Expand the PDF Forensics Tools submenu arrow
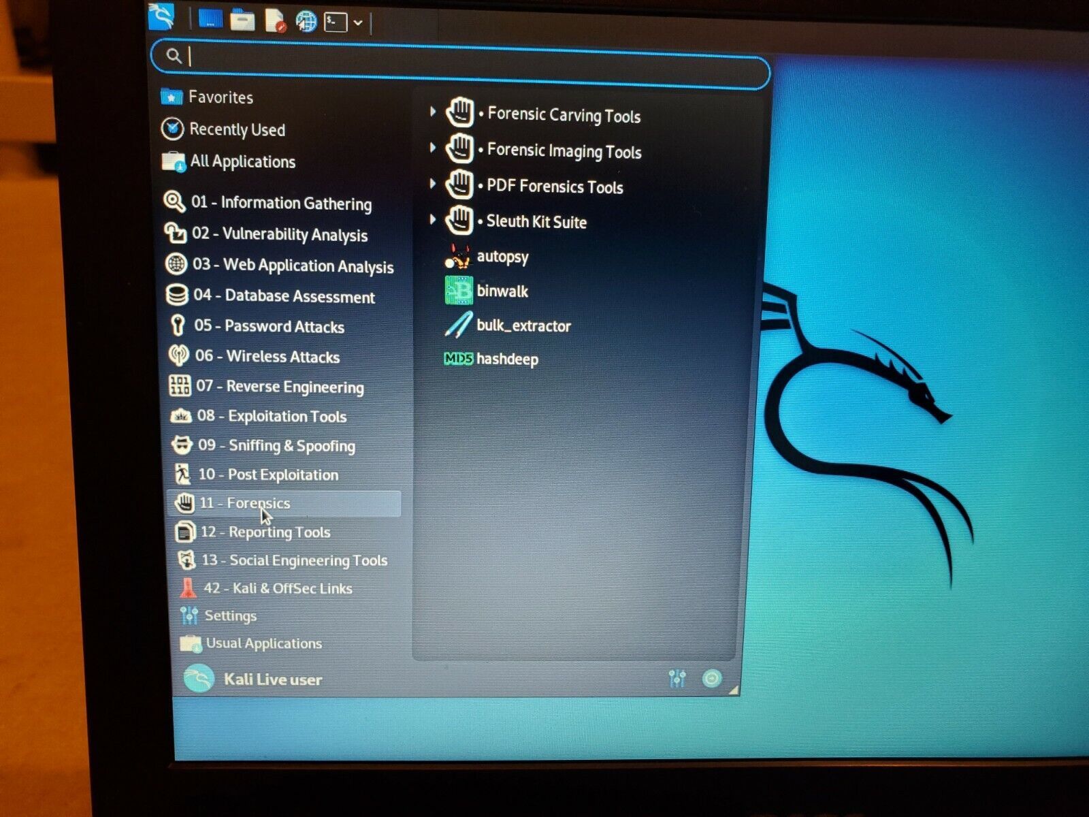1089x817 pixels. click(432, 183)
